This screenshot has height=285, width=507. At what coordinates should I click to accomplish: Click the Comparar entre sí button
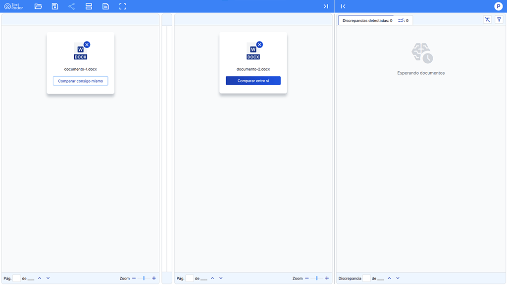(253, 80)
